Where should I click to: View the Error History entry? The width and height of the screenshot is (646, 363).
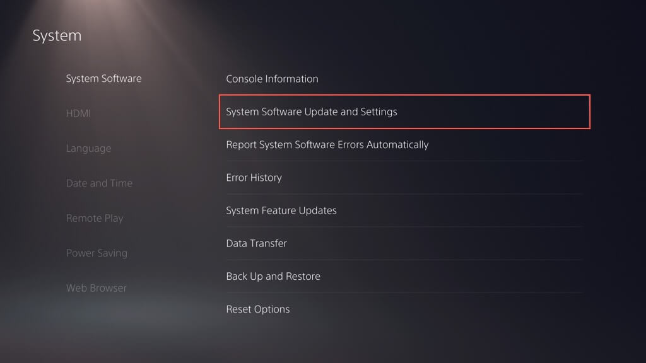pos(254,178)
